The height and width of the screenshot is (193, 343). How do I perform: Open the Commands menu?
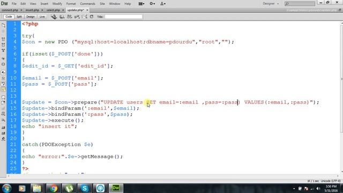[x=87, y=4]
